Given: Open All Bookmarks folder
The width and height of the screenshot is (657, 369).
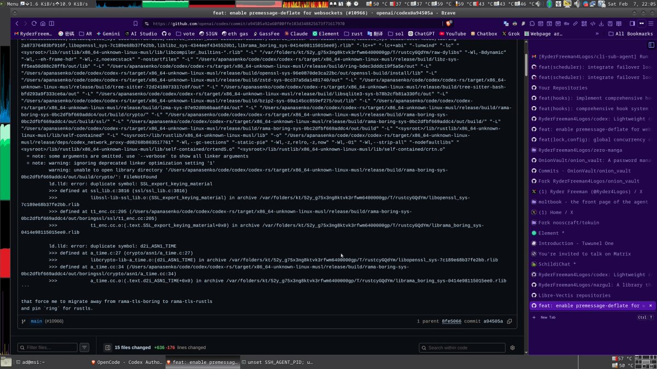Looking at the screenshot, I should coord(631,33).
